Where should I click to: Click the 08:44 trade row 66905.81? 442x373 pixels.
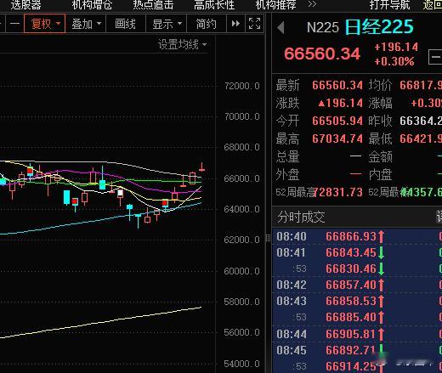(x=357, y=334)
